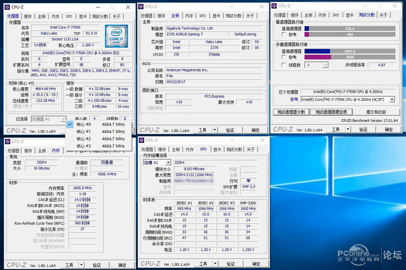
Task: Click the Z370 AORUS Gaming 7 model field
Action: (196, 34)
